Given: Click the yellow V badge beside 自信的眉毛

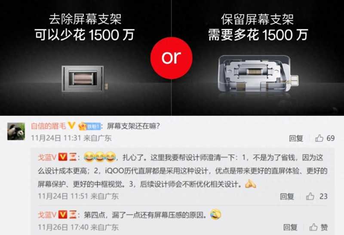Looking at the screenshot, I should [71, 126].
